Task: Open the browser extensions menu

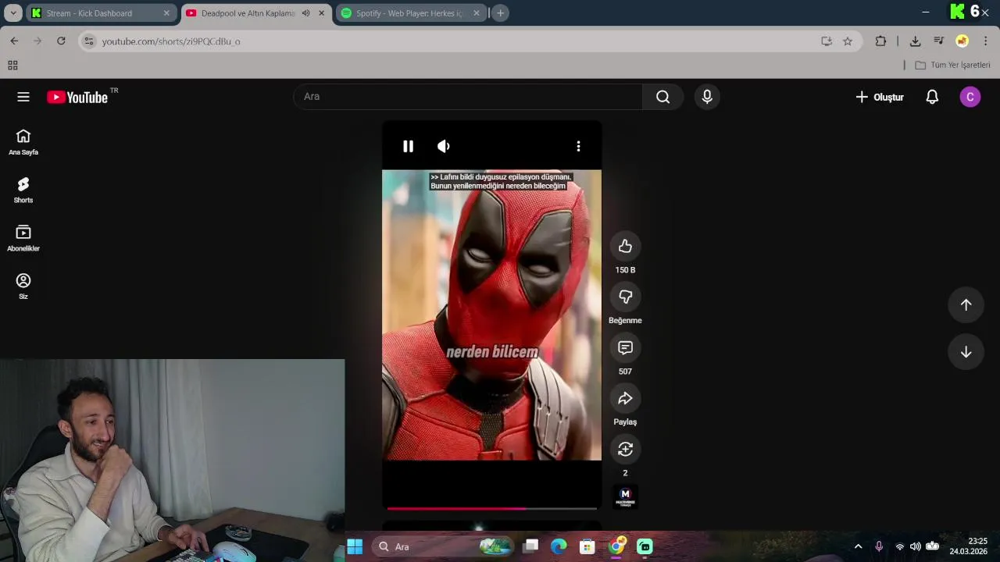Action: [880, 41]
